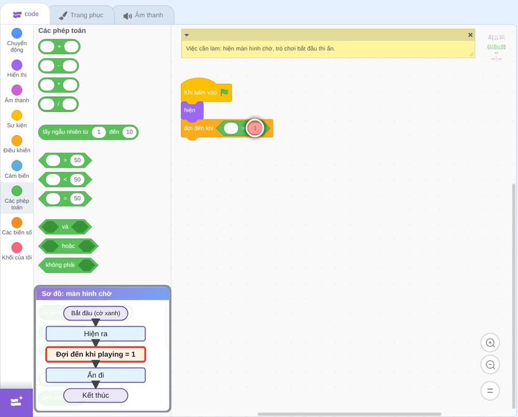Pick the less than 50 block
The width and height of the screenshot is (518, 417).
coord(65,180)
